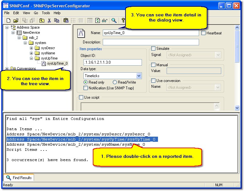The image size is (244, 191).
Task: Expand the sysDescr tree node
Action: click(31, 48)
